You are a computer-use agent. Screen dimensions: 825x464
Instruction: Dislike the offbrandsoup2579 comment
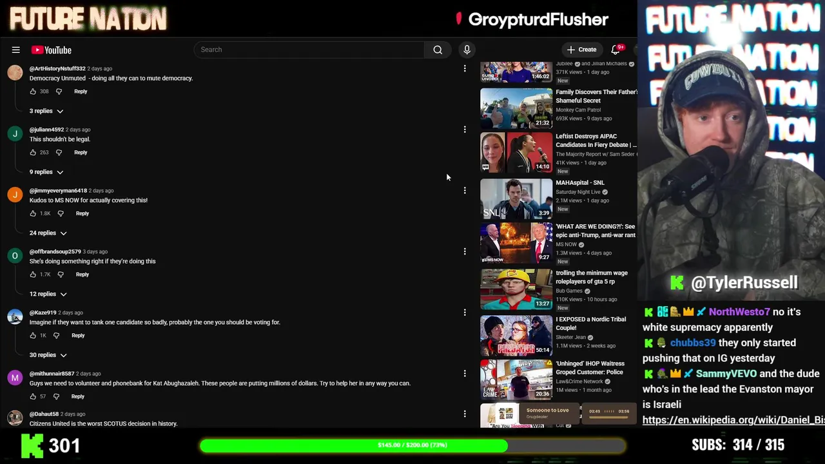coord(61,275)
